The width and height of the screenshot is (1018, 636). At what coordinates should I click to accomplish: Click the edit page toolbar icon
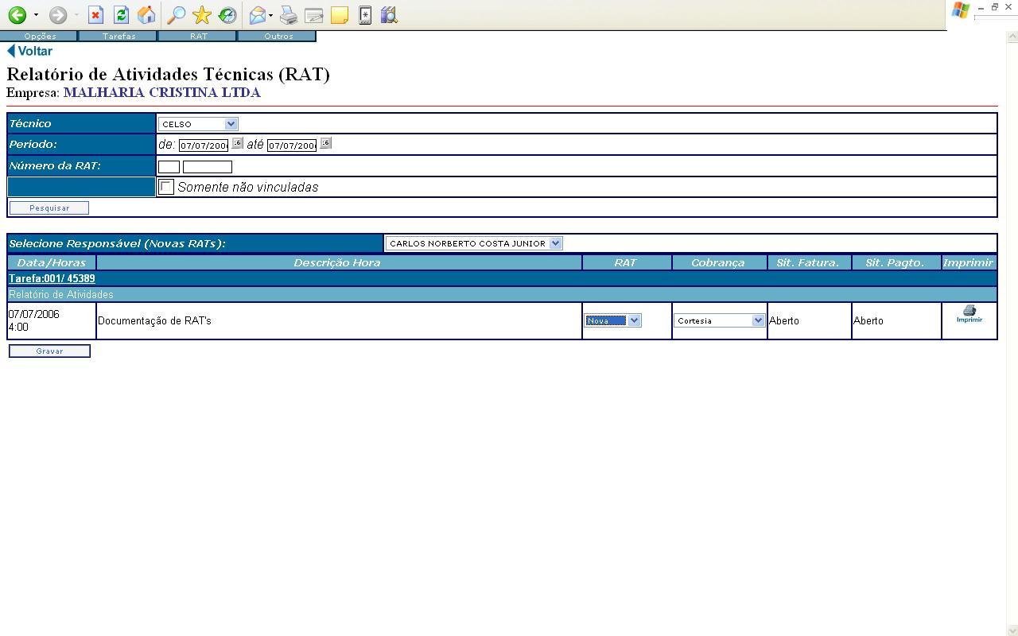tap(314, 15)
